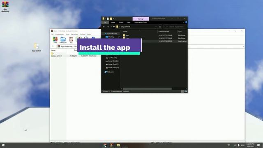Click the File Explorer icon in taskbar
The image size is (263, 148).
[x=118, y=145]
